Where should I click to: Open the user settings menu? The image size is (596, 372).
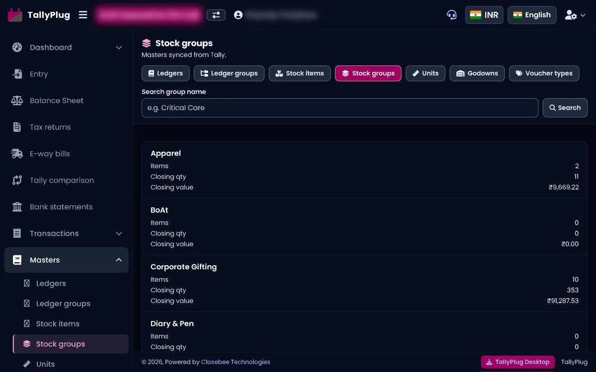point(575,15)
